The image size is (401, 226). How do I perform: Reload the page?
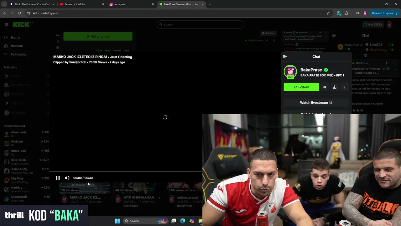19,13
